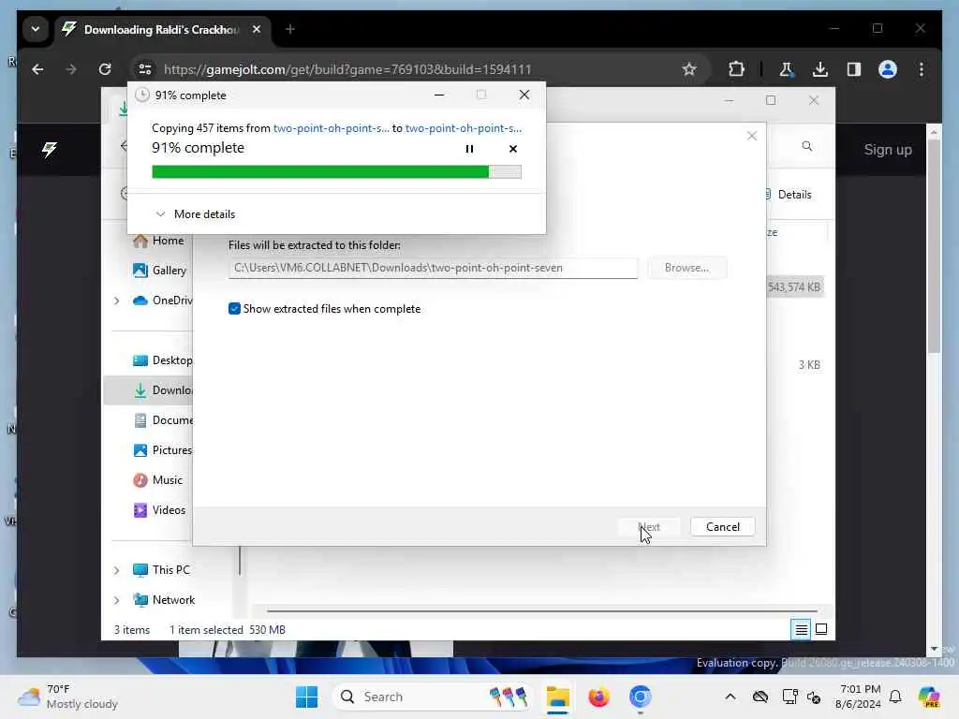Viewport: 959px width, 719px height.
Task: Click Sign up on Game Jolt
Action: [888, 149]
